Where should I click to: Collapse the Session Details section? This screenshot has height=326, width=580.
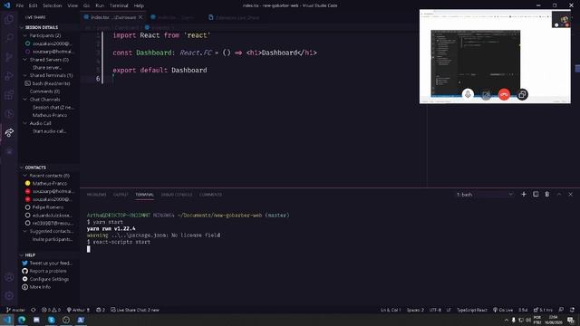click(22, 28)
